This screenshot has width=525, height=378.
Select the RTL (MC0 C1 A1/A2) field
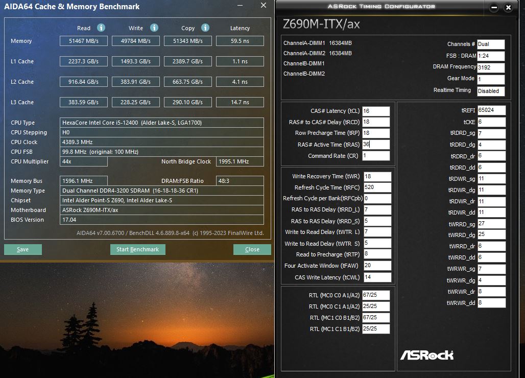click(x=376, y=306)
